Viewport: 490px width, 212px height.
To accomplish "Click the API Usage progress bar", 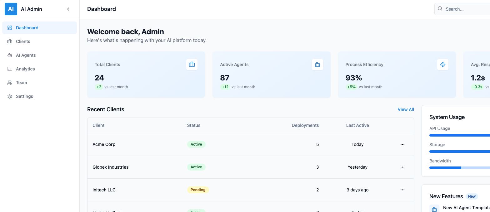I will 460,135.
